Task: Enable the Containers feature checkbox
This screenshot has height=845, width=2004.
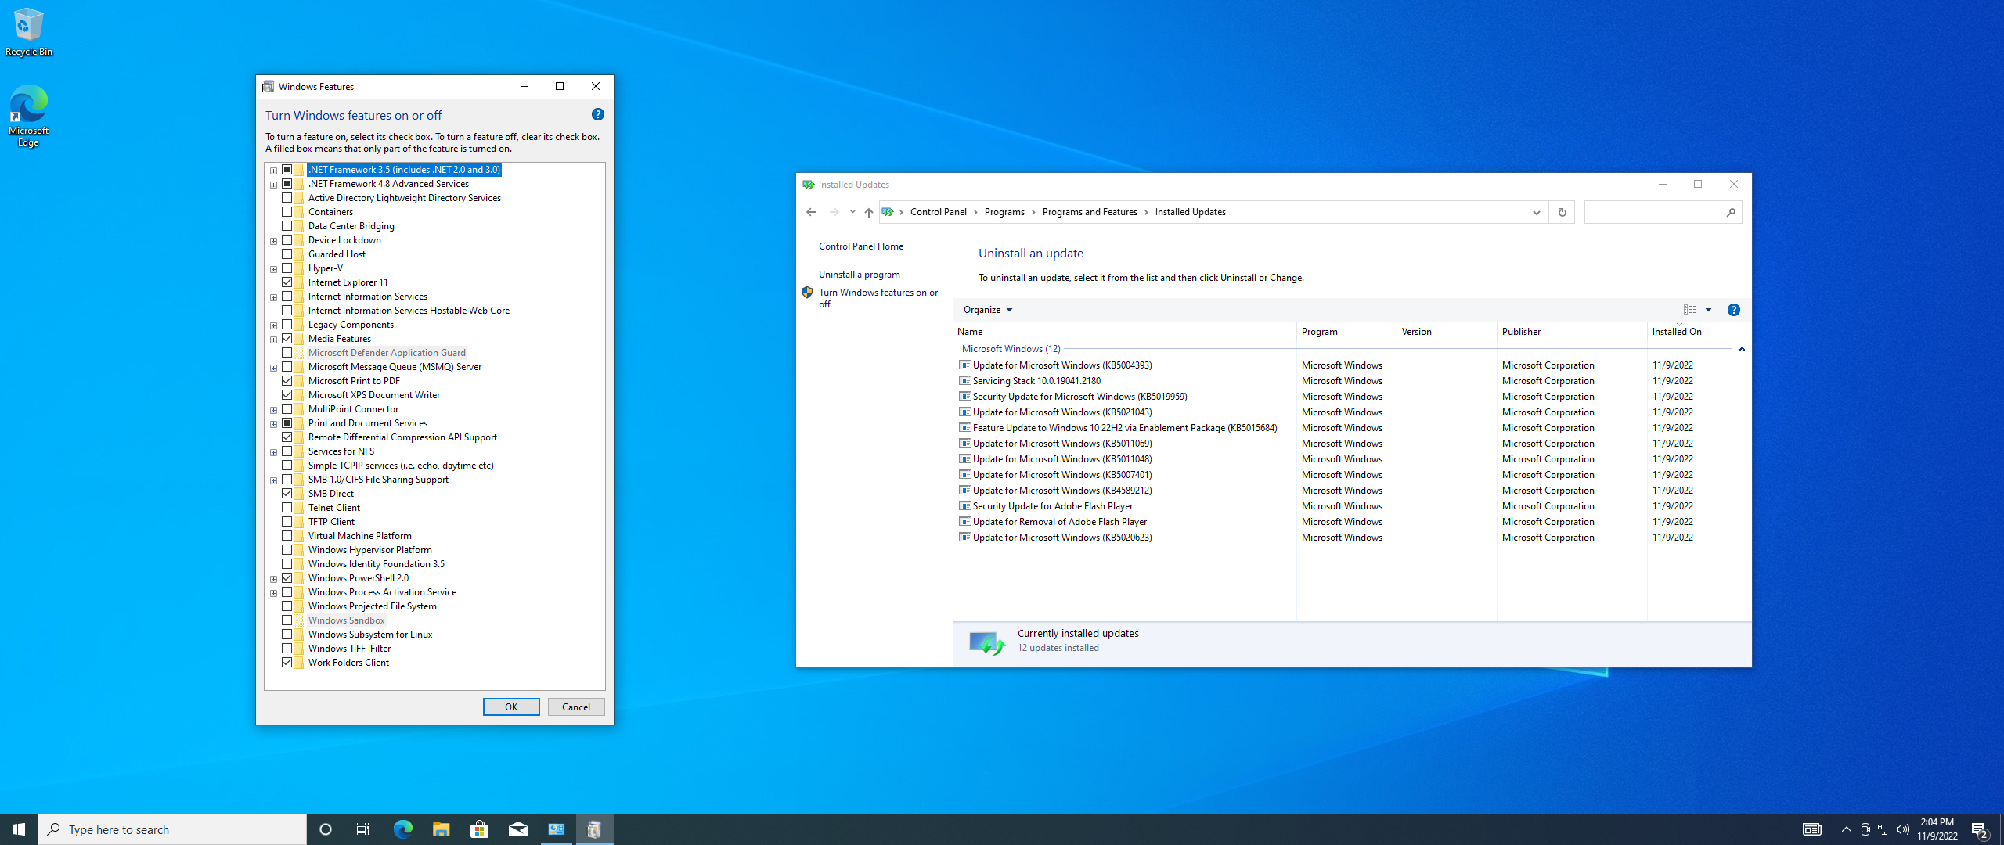Action: pos(287,212)
